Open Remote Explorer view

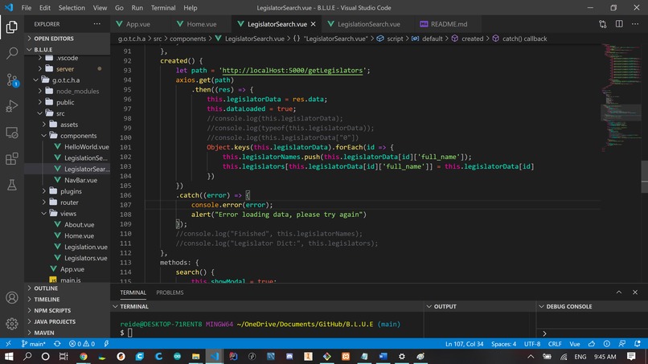pos(11,133)
